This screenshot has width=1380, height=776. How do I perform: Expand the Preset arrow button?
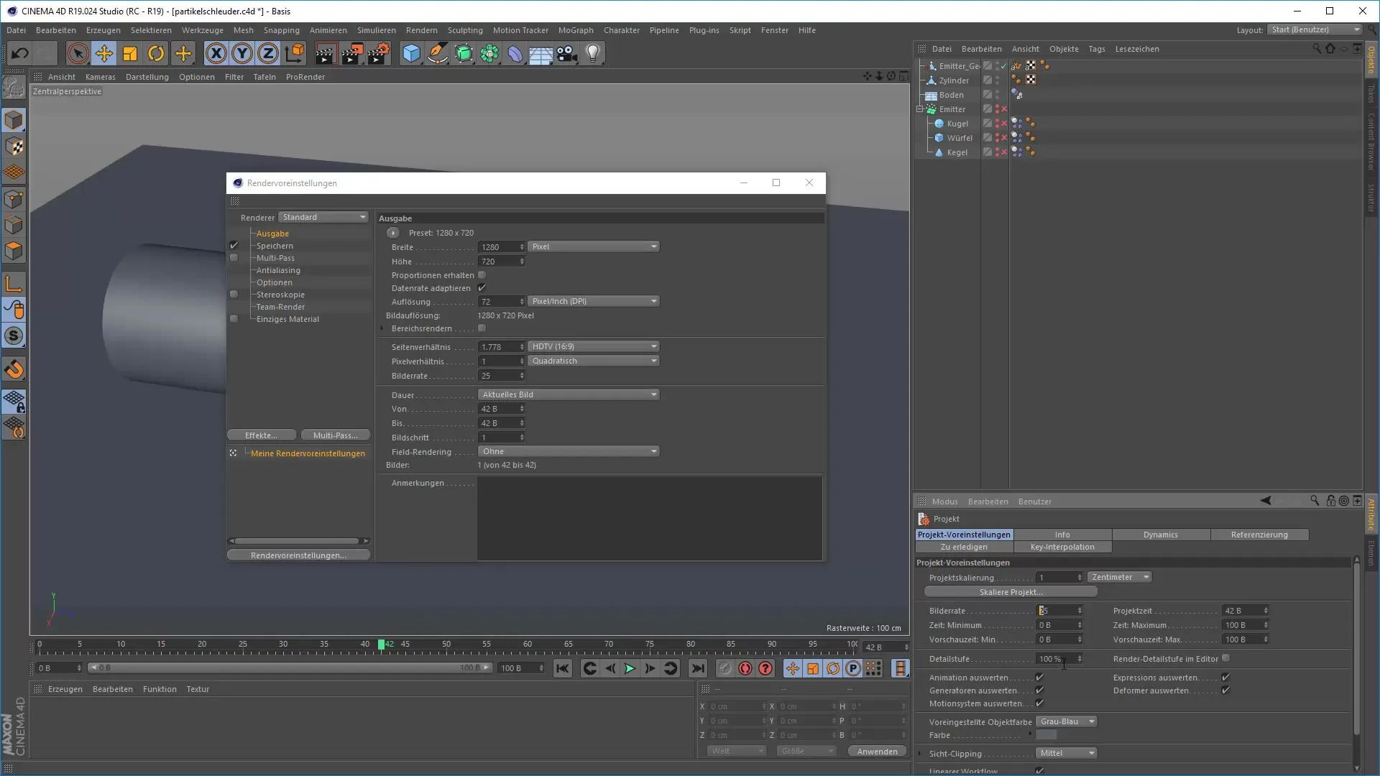[392, 233]
